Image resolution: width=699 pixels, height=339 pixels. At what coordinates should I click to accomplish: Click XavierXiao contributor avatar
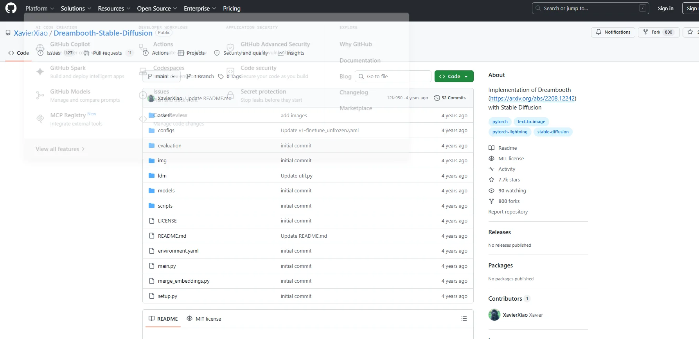coord(494,315)
